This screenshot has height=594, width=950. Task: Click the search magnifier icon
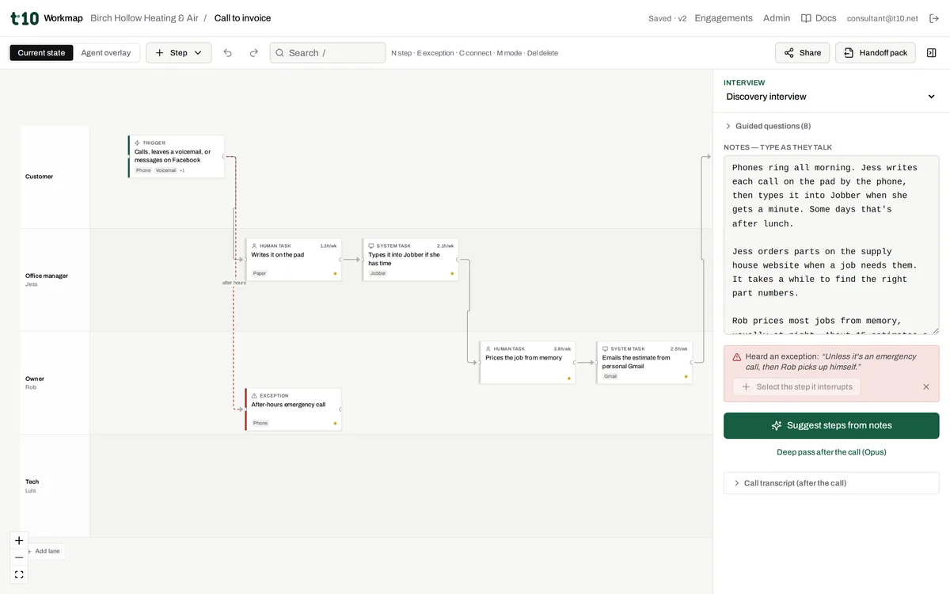279,53
